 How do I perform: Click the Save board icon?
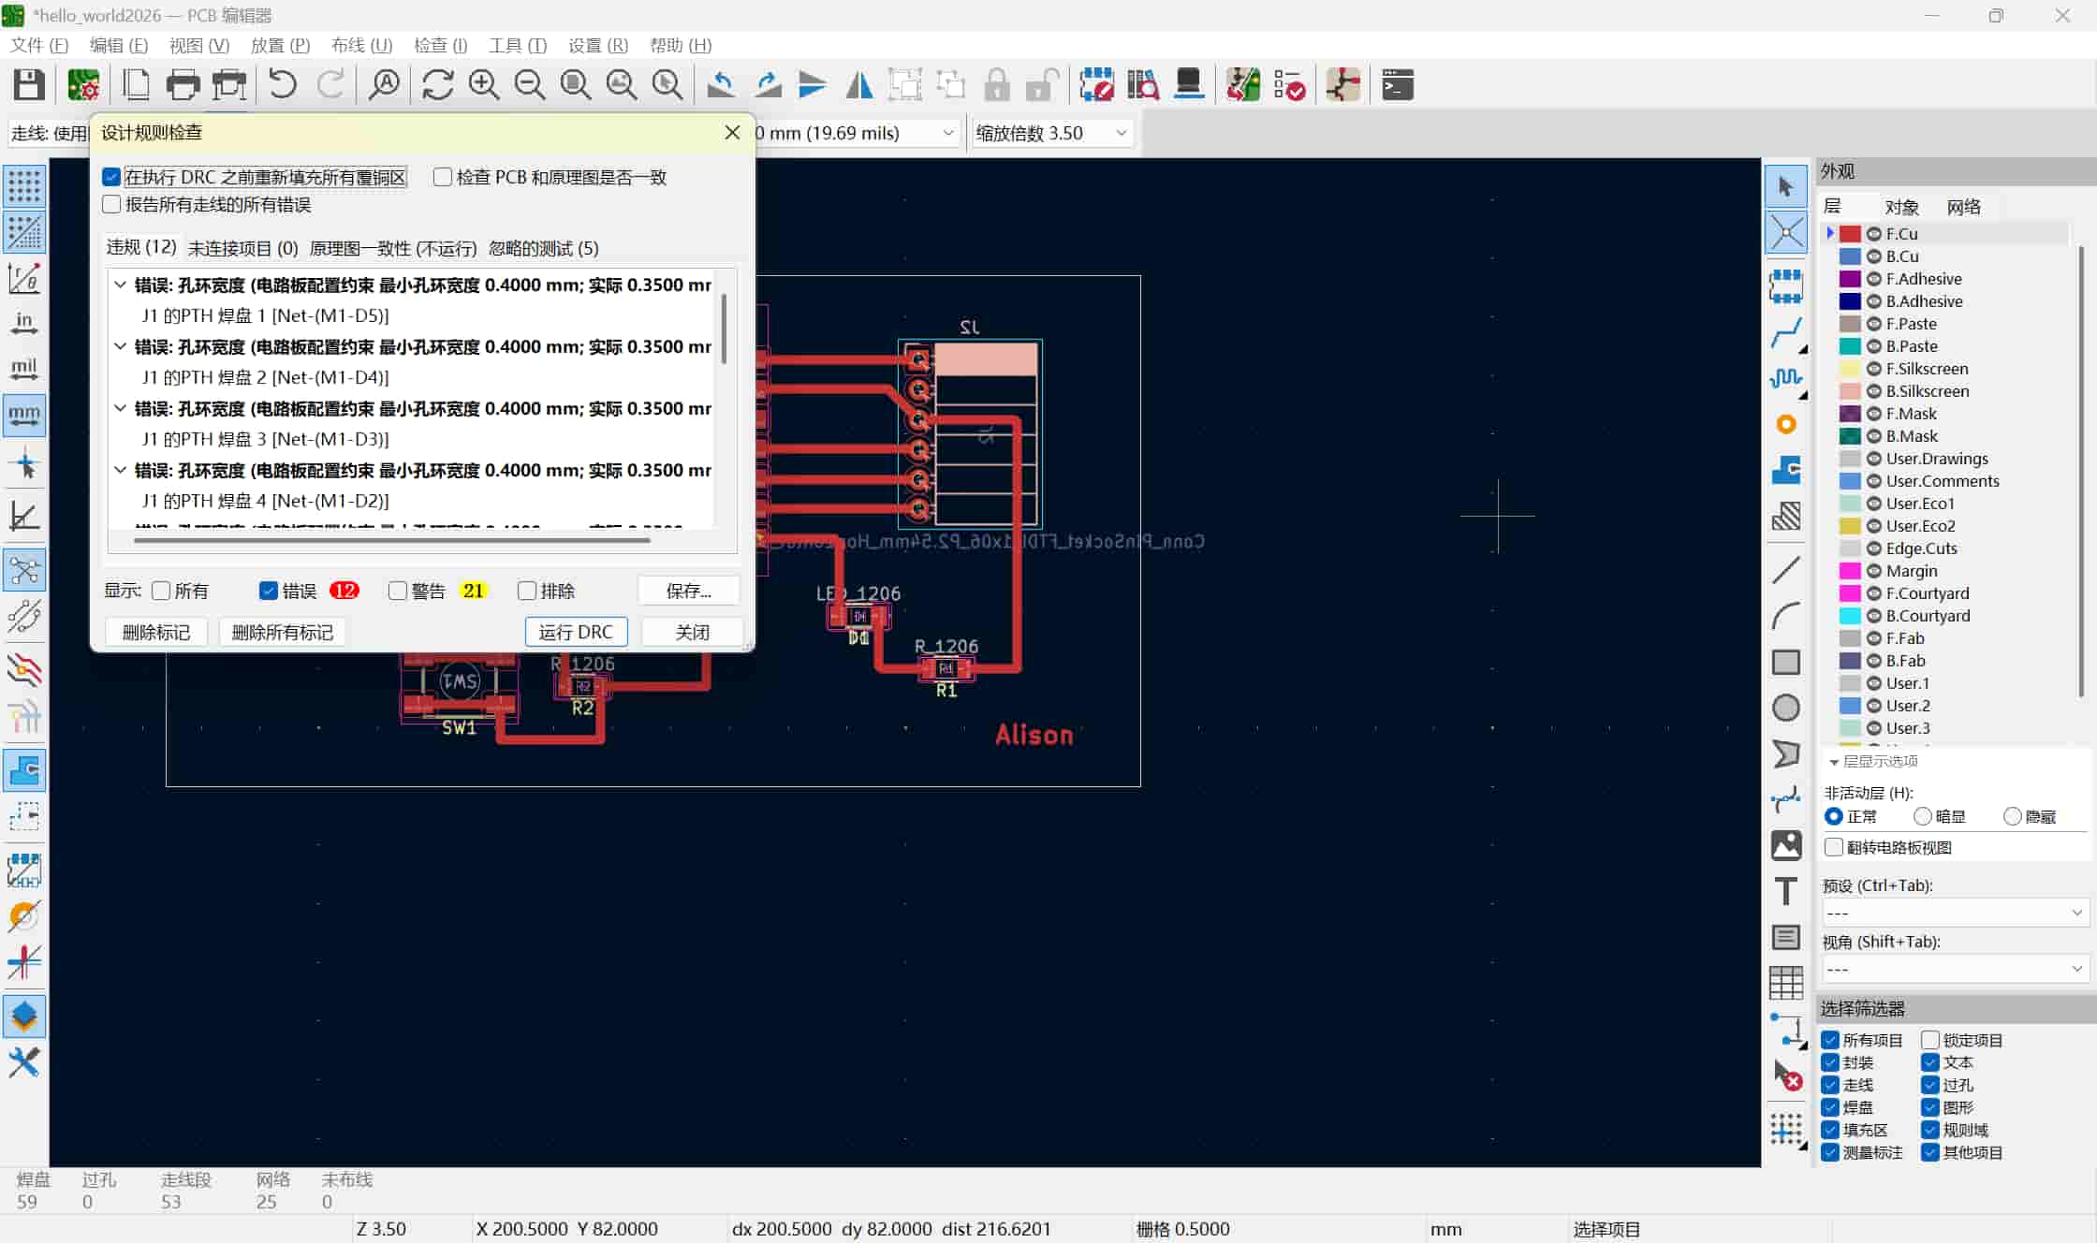pyautogui.click(x=28, y=85)
